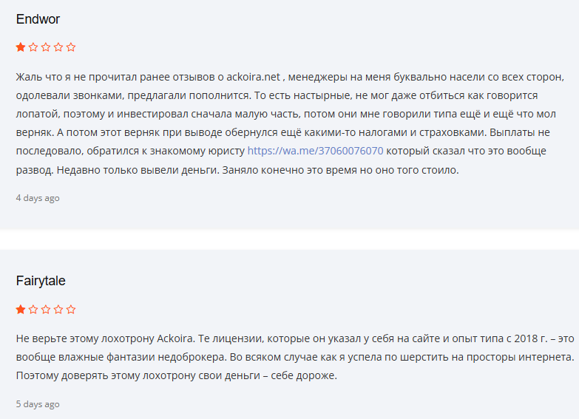Click the word Ackoira in Fairytale's review
Screen dimensions: 579x419
click(x=175, y=339)
